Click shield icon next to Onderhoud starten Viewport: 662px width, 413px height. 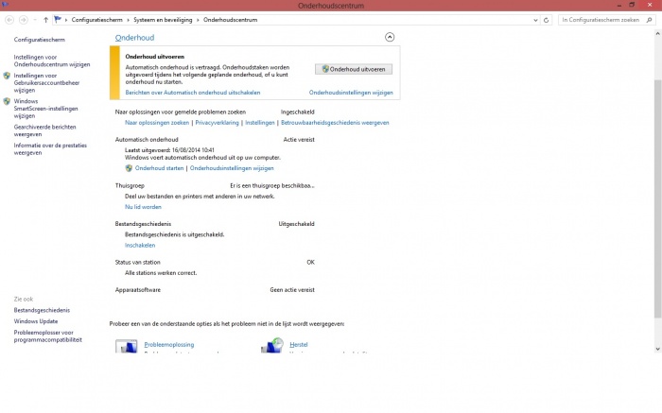(x=129, y=168)
